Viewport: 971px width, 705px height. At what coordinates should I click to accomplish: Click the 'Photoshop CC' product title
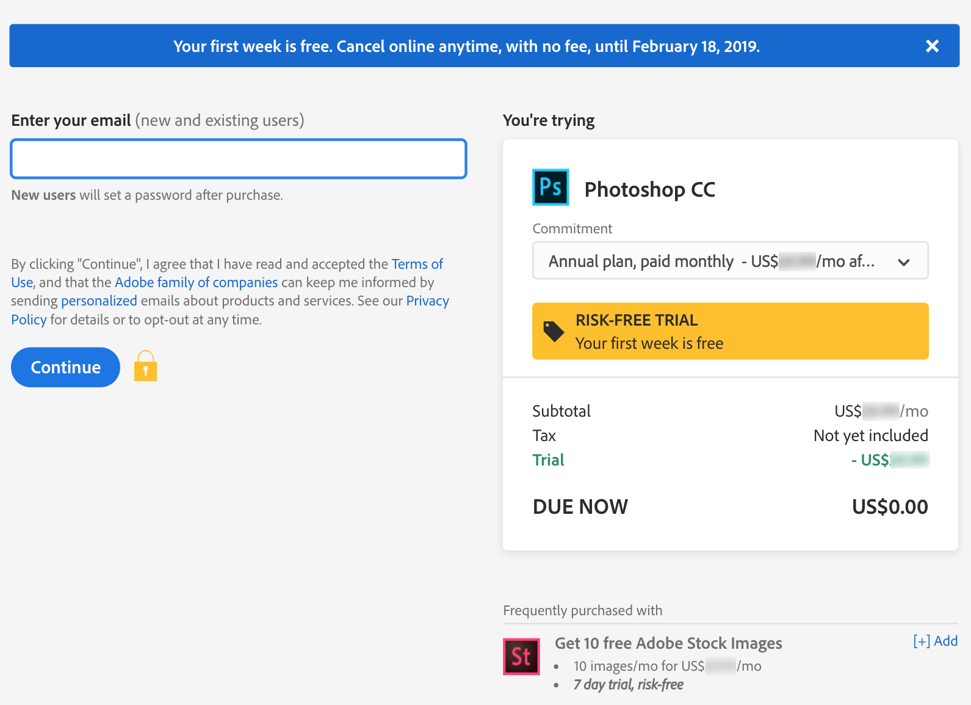click(x=649, y=189)
